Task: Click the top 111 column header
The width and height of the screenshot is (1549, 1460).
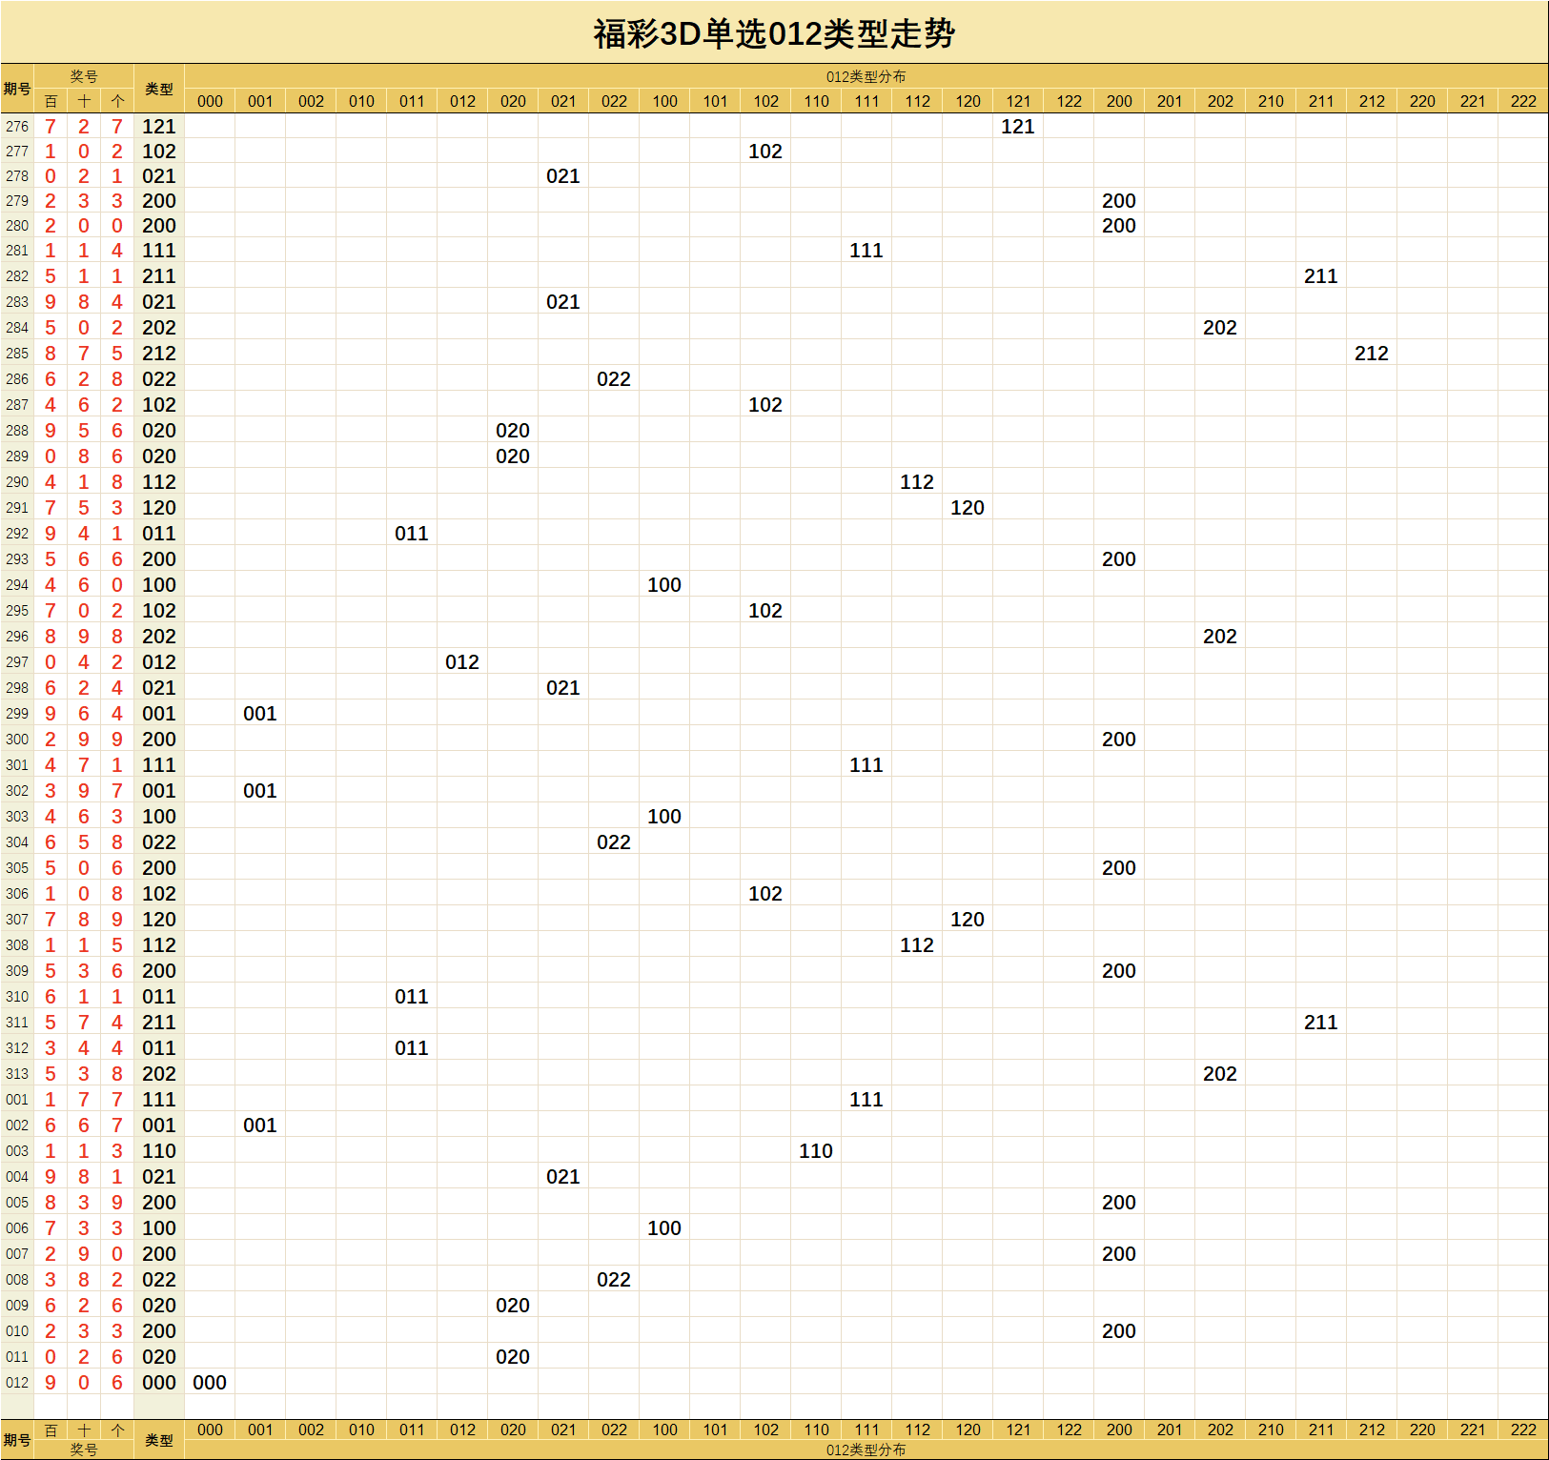Action: (x=866, y=101)
